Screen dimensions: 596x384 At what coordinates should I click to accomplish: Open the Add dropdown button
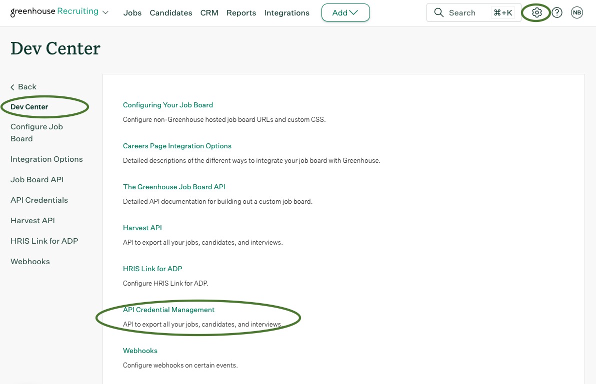click(345, 12)
